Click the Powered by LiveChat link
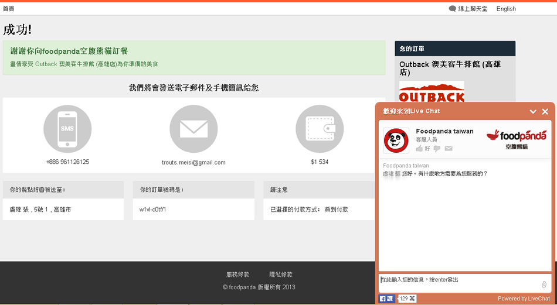The image size is (557, 305). tap(524, 299)
